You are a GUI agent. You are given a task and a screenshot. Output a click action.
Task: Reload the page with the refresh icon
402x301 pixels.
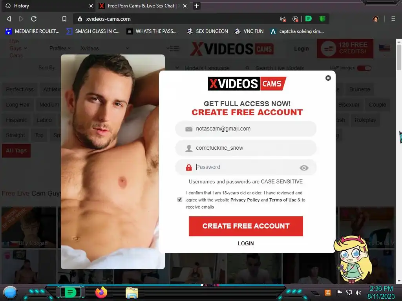(x=34, y=19)
